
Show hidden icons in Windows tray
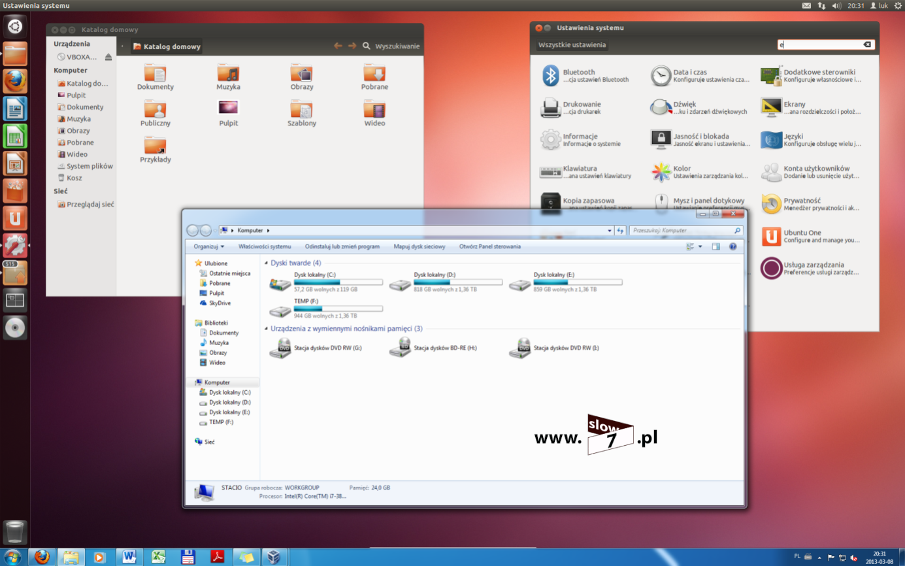pos(819,557)
